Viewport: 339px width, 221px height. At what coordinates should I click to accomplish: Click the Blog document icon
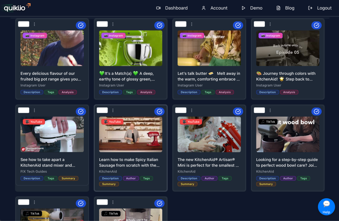coord(278,8)
